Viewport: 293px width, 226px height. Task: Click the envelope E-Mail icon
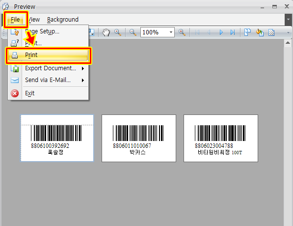point(15,80)
